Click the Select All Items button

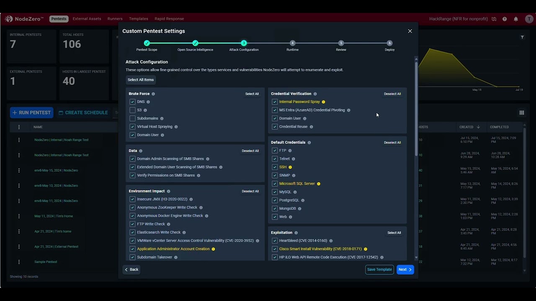141,80
